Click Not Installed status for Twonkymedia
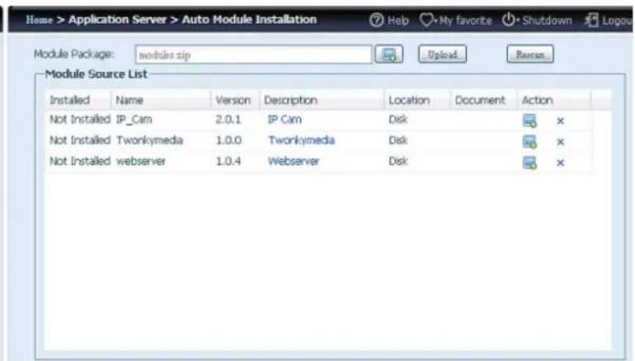635x361 pixels. tap(80, 140)
